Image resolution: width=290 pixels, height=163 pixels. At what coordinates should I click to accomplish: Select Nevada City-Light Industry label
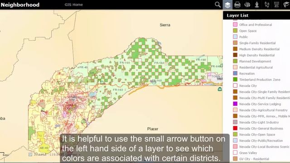(259, 122)
